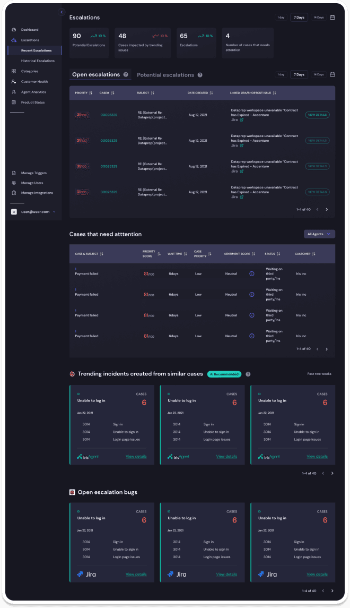
Task: Open the Dashboard sidebar icon
Action: [x=14, y=29]
